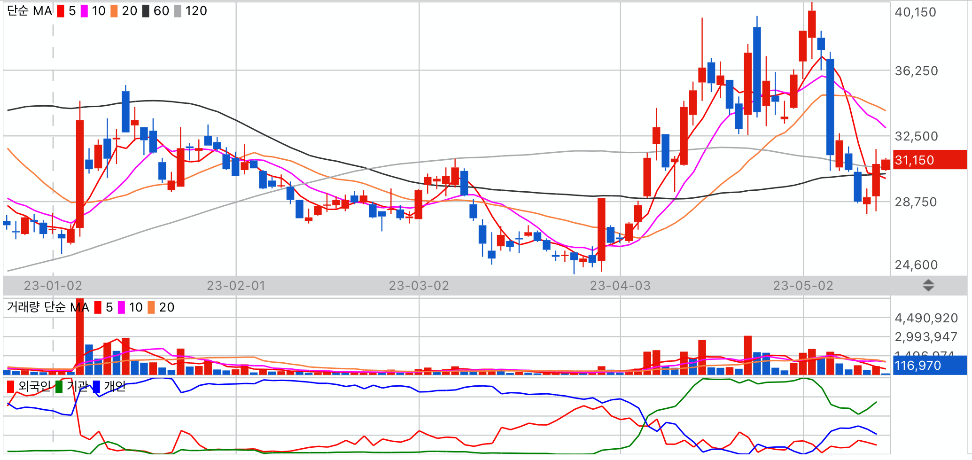The height and width of the screenshot is (460, 972).
Task: Click the 2,993,947 volume axis label
Action: [x=926, y=337]
